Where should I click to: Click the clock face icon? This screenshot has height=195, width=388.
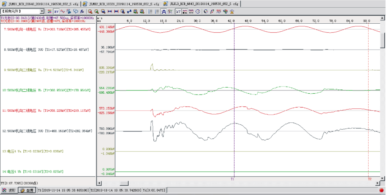pyautogui.click(x=198, y=11)
